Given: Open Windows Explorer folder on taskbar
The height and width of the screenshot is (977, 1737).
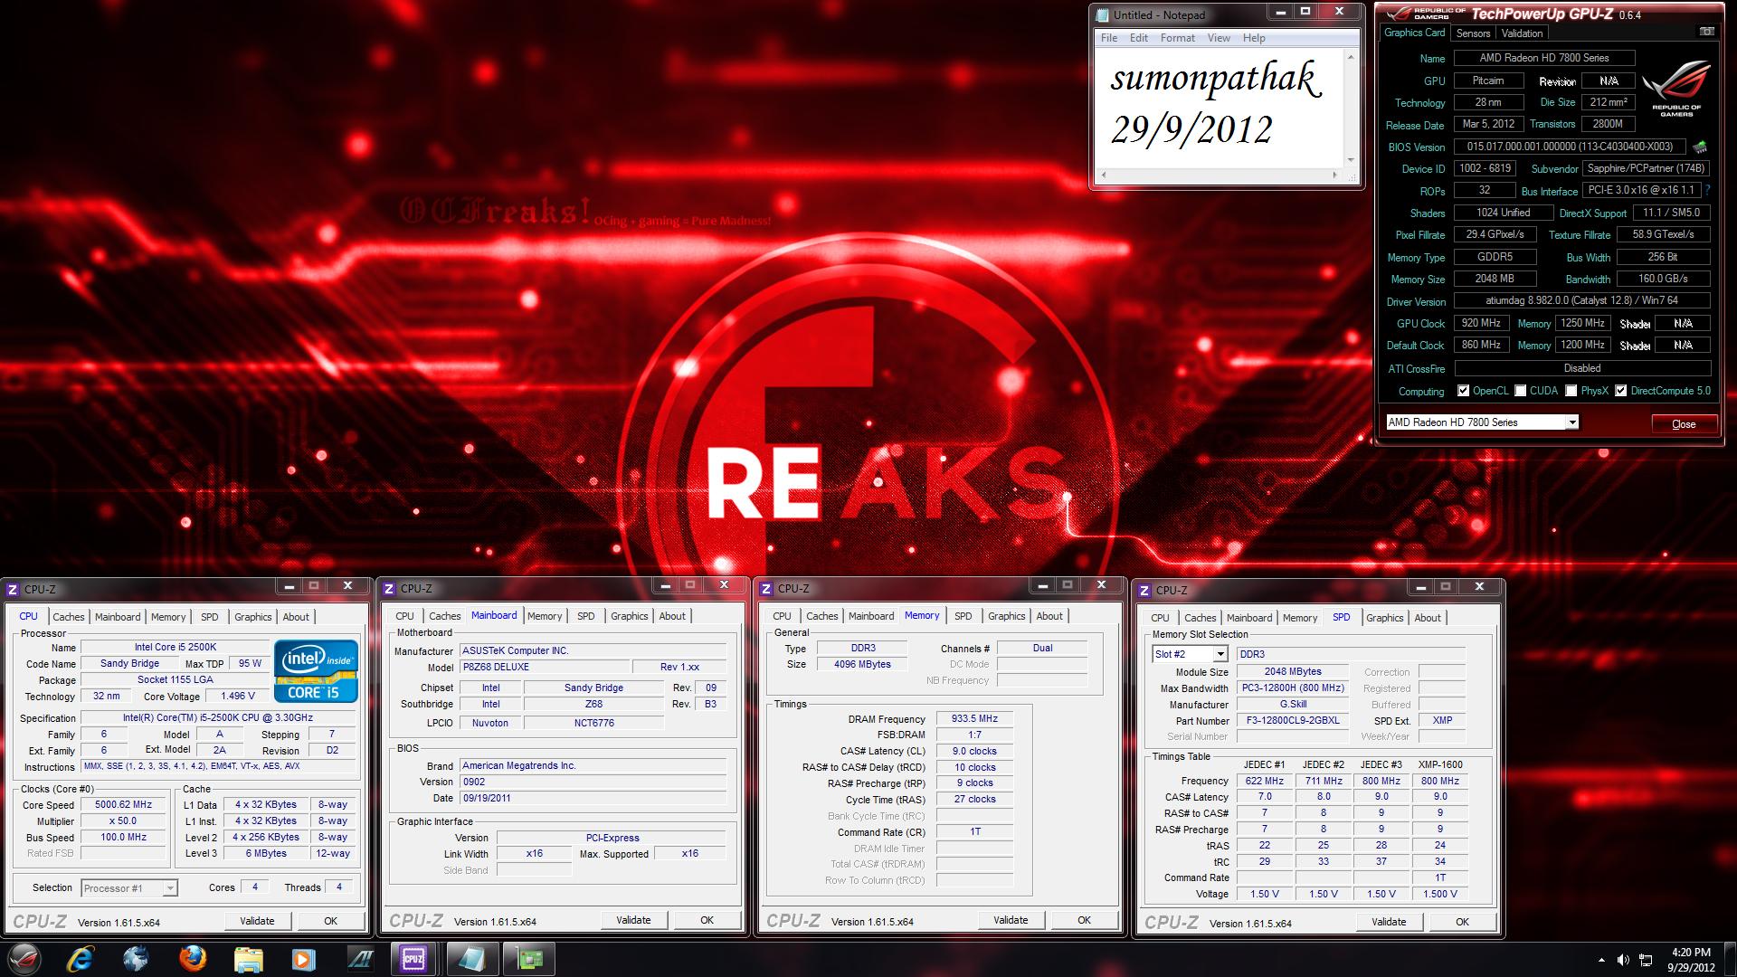Looking at the screenshot, I should tap(248, 959).
